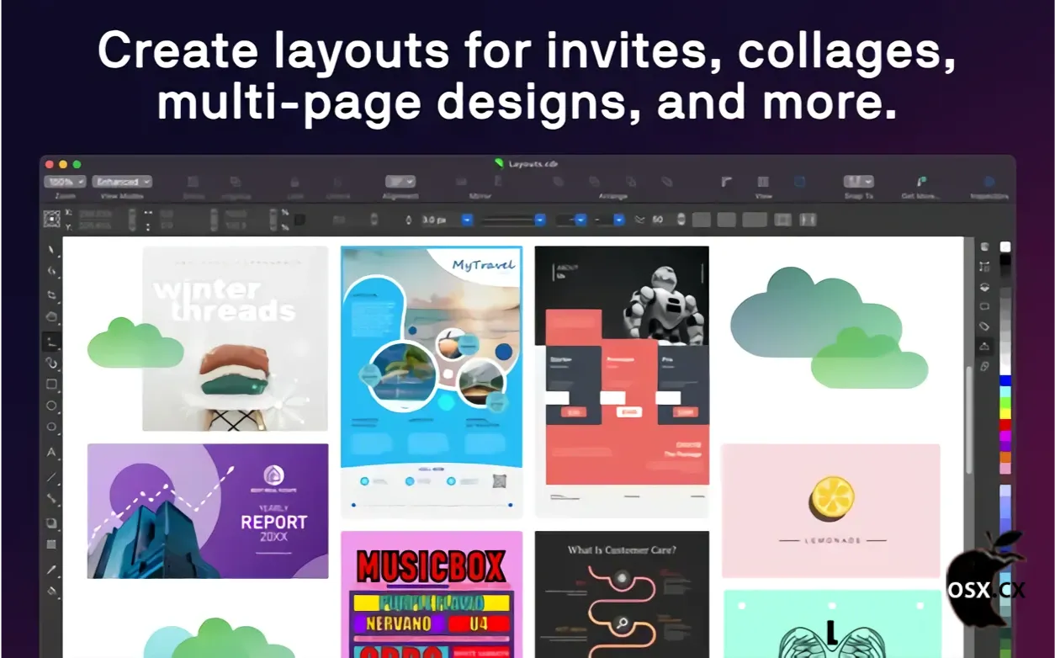
Task: Select the Drop Shadow tool
Action: (x=52, y=523)
